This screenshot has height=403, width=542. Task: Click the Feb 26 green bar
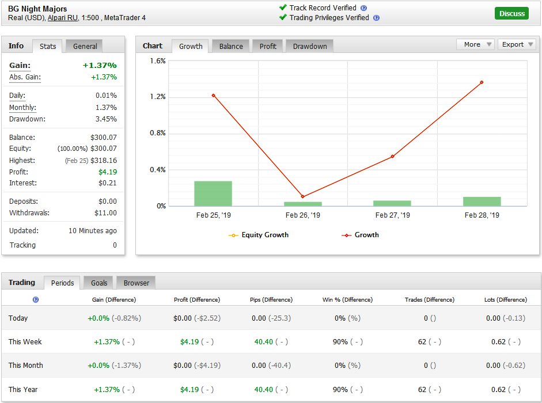pos(303,204)
